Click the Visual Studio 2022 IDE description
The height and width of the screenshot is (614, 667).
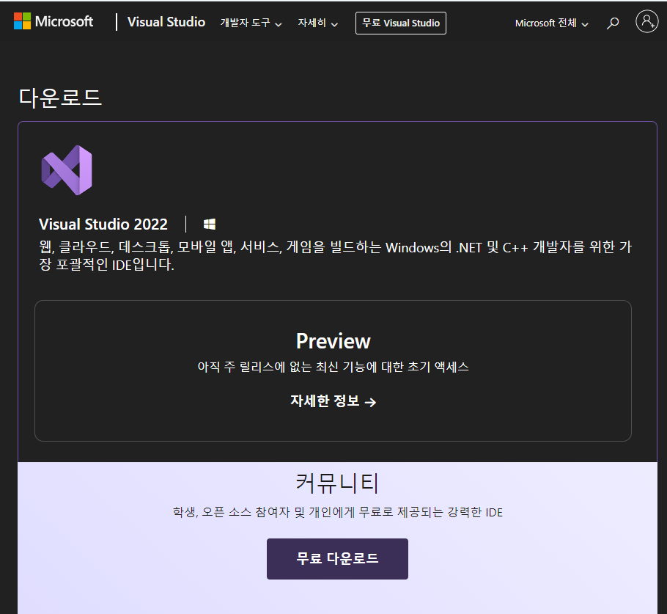[x=335, y=255]
